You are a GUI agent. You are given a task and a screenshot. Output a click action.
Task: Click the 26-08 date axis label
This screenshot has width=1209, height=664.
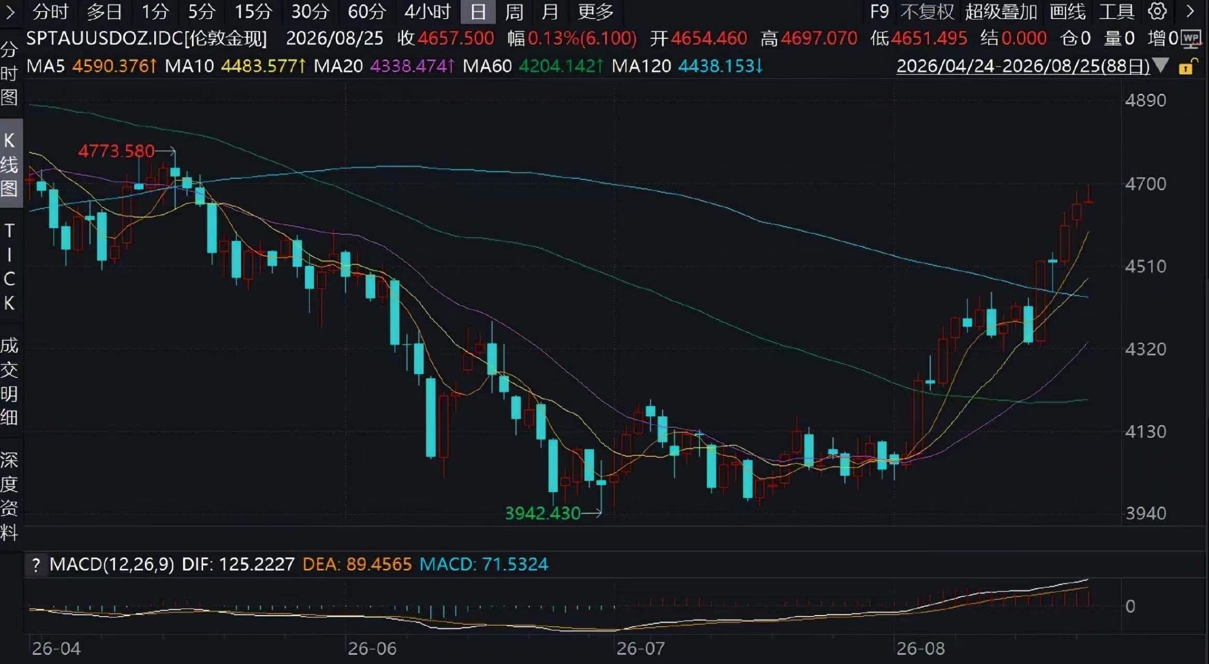[920, 649]
